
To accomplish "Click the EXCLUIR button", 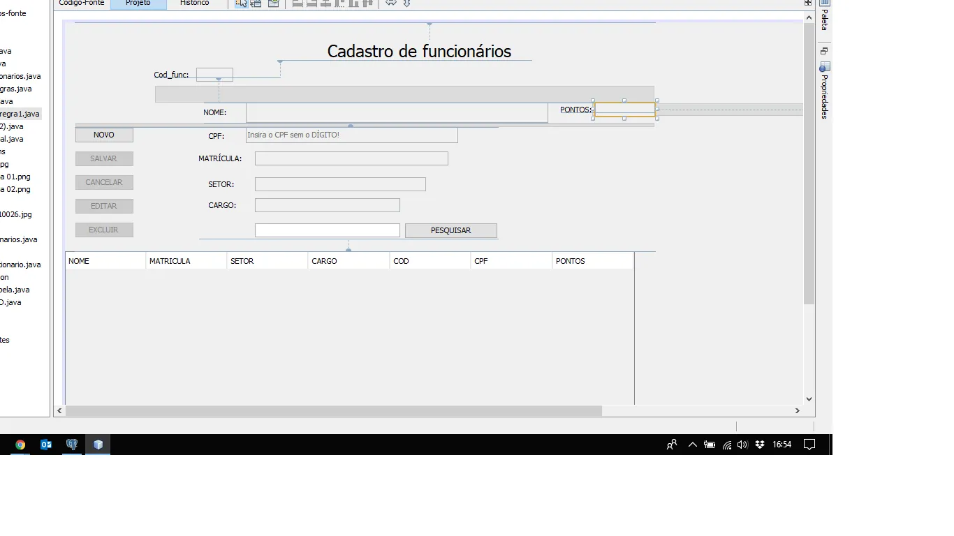I will pos(104,230).
